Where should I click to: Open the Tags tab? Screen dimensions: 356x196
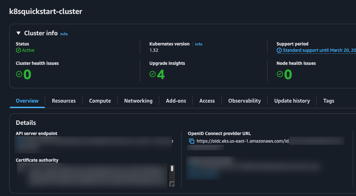329,101
